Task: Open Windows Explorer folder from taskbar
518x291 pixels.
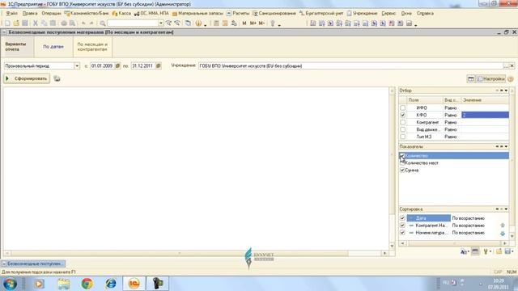Action: click(x=63, y=284)
